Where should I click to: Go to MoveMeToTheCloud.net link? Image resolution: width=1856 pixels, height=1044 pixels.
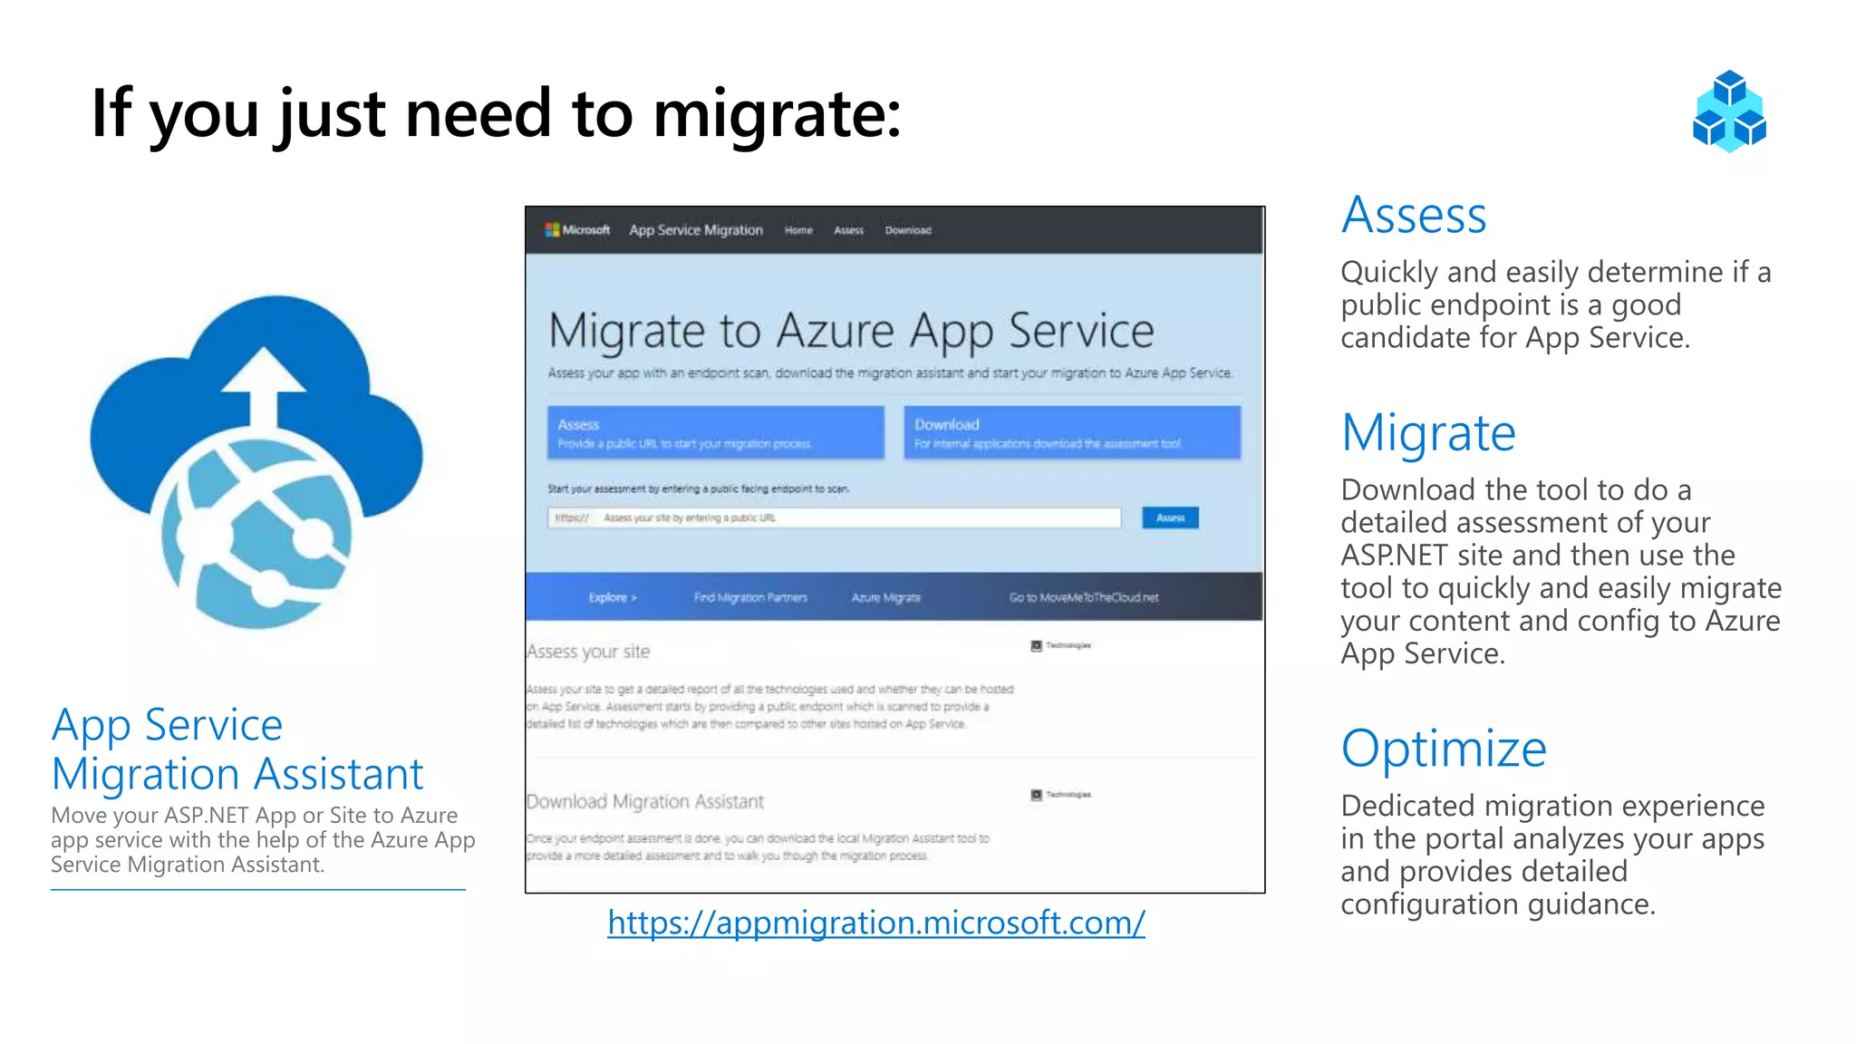[x=1084, y=597]
